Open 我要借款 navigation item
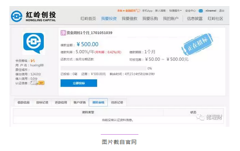This screenshot has height=151, width=240. tap(129, 19)
